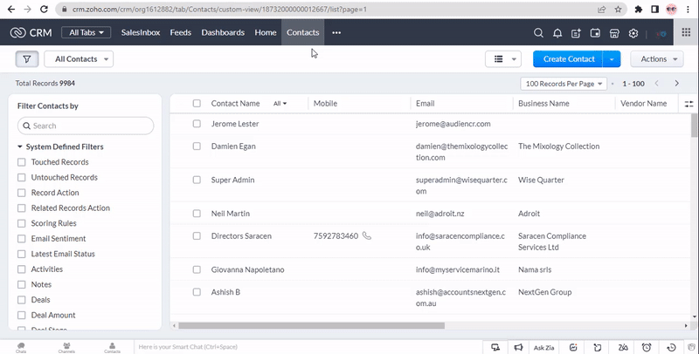
Task: Go to the Home tab
Action: click(x=266, y=32)
